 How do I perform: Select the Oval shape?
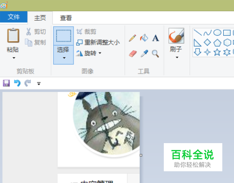217,32
